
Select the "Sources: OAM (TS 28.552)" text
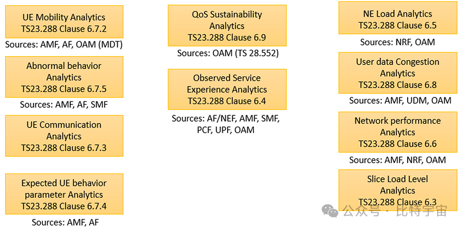click(228, 53)
